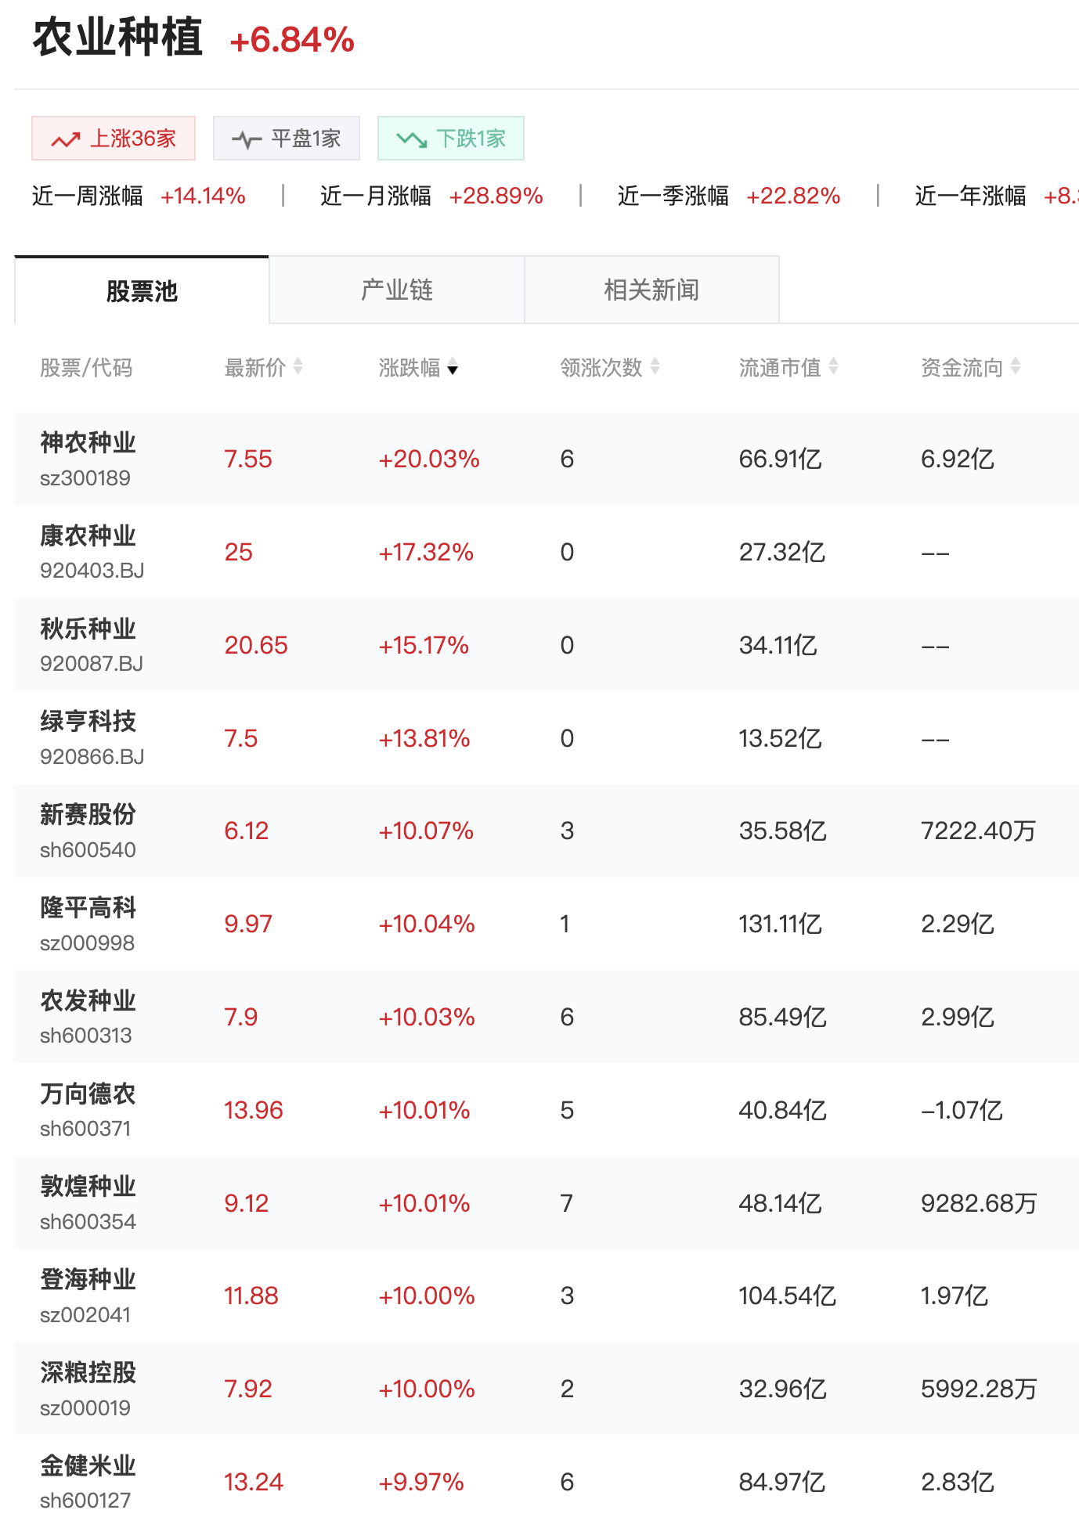Click the 农业种植 sector title
The image size is (1079, 1528).
[117, 38]
